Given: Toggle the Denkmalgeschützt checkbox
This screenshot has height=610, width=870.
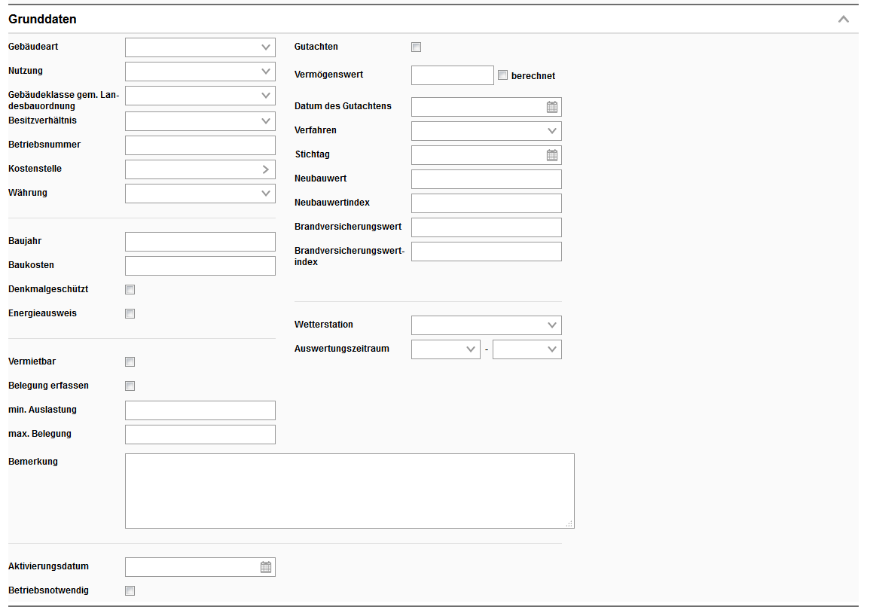Looking at the screenshot, I should point(130,290).
